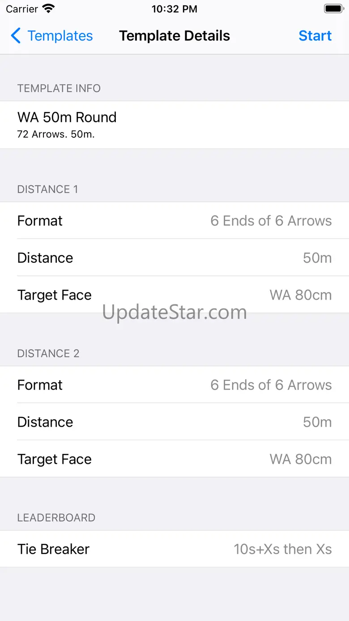Open Target Face row under Distance 1
The width and height of the screenshot is (349, 621).
pyautogui.click(x=174, y=295)
